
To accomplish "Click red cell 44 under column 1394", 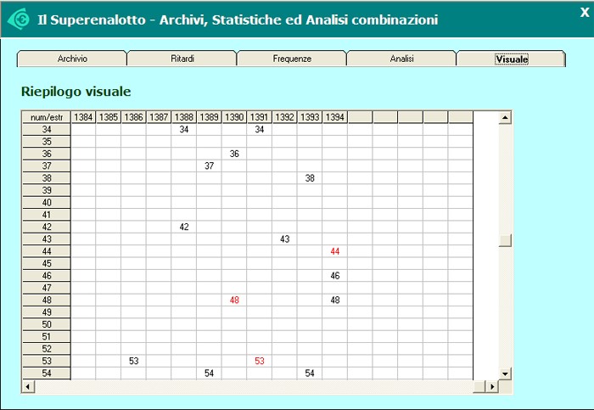I will 335,251.
